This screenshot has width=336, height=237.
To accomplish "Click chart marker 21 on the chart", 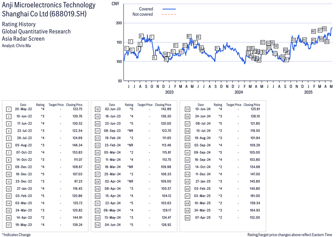I will [x=217, y=48].
